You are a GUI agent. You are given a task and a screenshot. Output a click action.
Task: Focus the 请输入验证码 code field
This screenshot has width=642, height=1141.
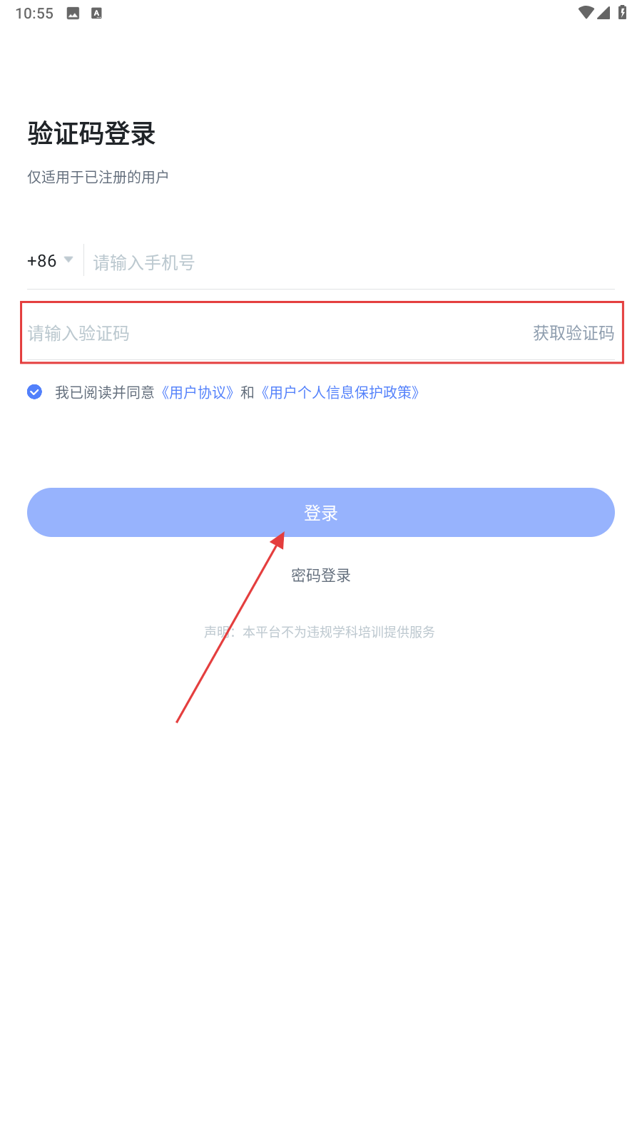click(x=275, y=333)
